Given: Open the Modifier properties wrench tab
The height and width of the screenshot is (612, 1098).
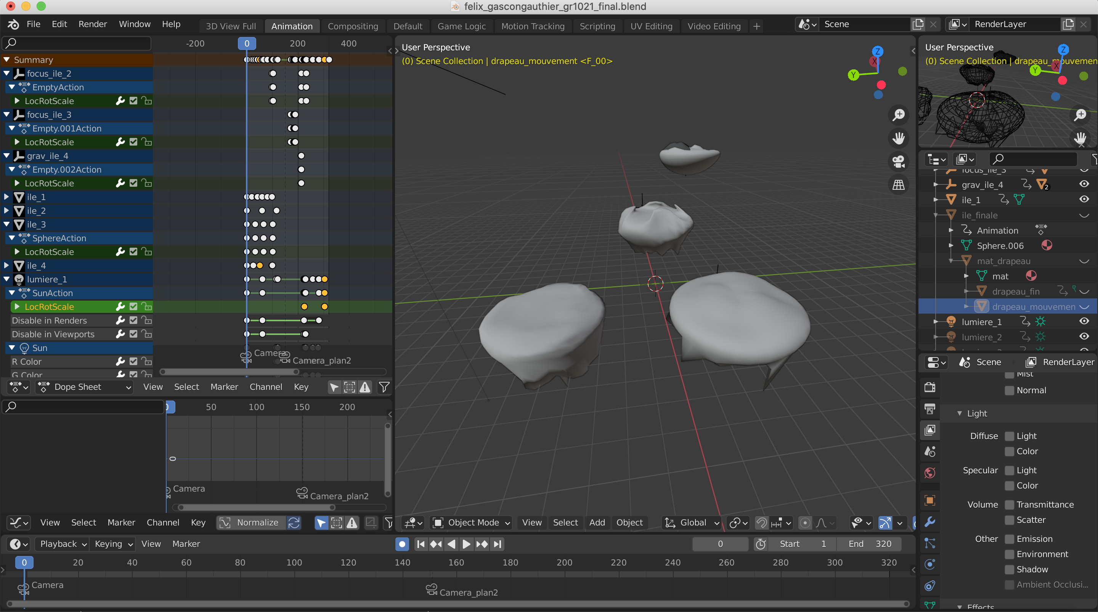Looking at the screenshot, I should tap(929, 522).
